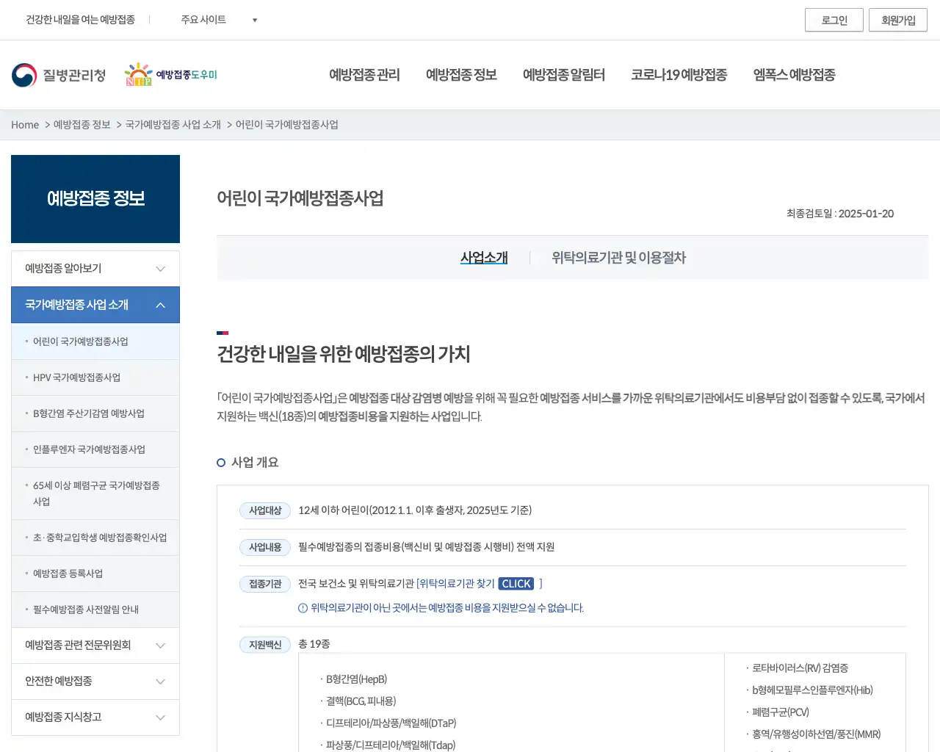The height and width of the screenshot is (752, 940).
Task: Switch to the 위탁의료기관 및 이용절차 tab
Action: point(618,258)
